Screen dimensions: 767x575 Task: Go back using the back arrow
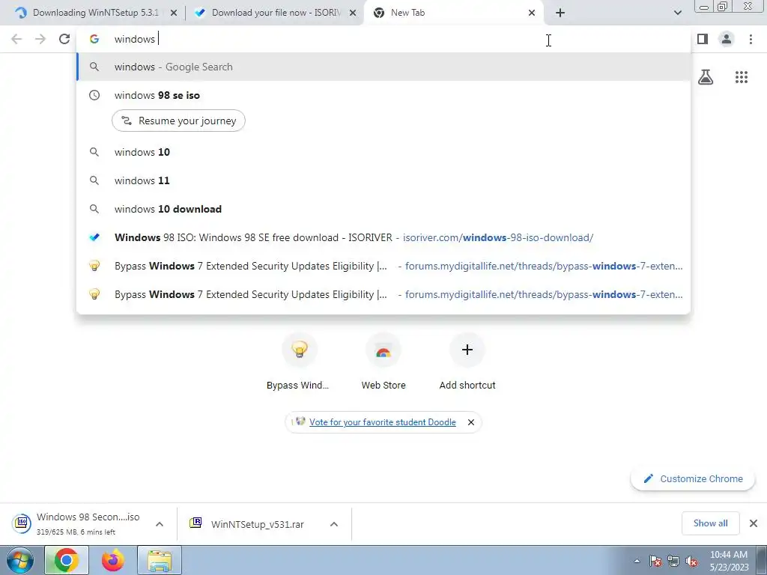tap(16, 39)
